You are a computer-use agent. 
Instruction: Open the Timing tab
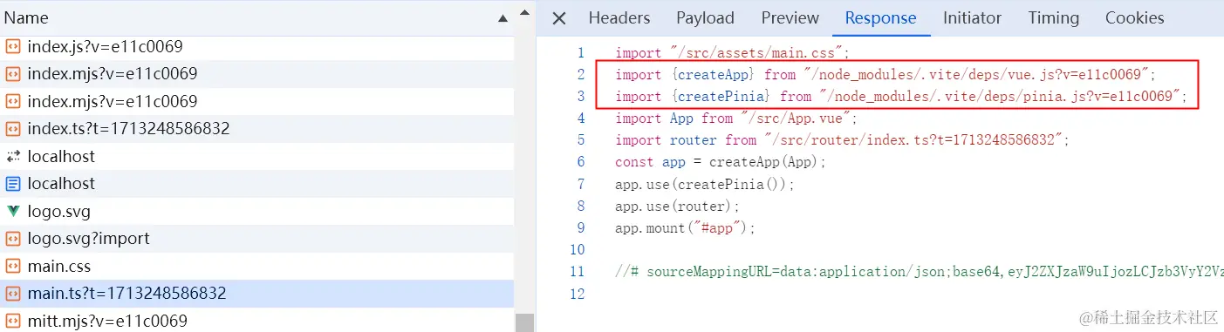pos(1053,18)
